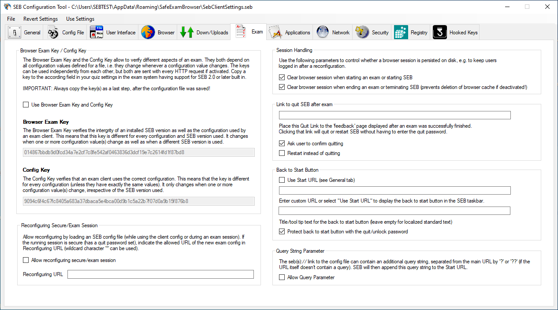
Task: Click the Network tab globe icon
Action: (322, 32)
